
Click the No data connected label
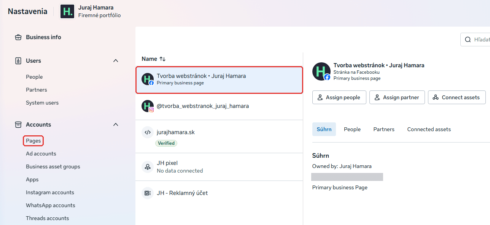tap(180, 171)
